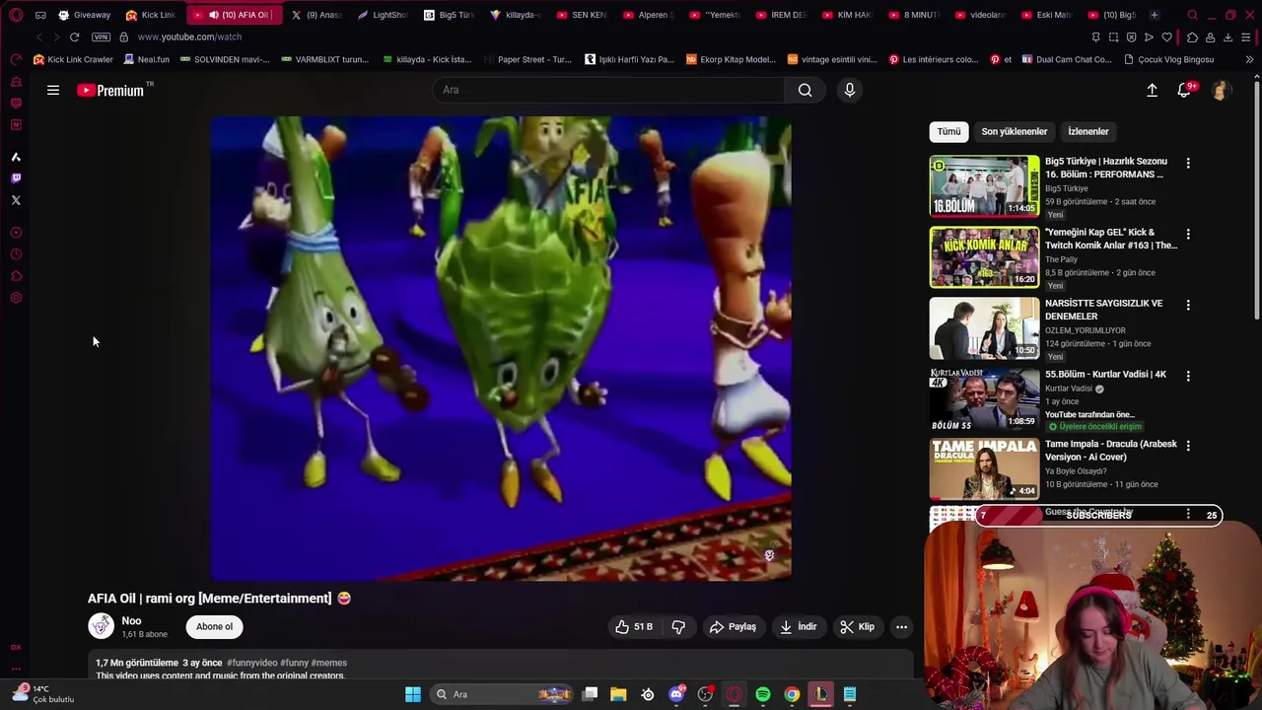Open the YouTube hamburger guide menu
The width and height of the screenshot is (1262, 710).
[x=53, y=90]
